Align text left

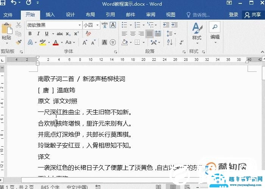click(x=125, y=34)
